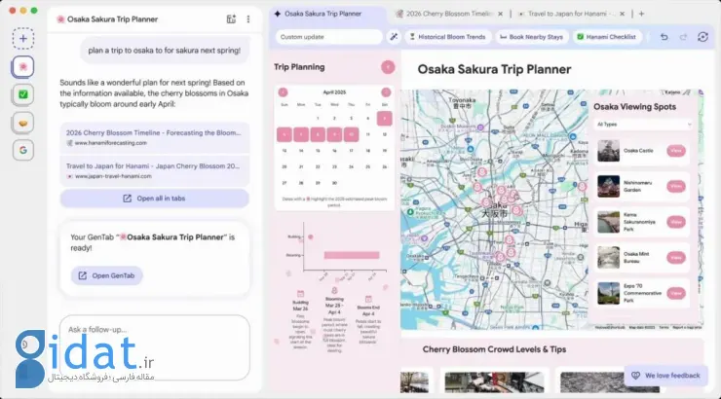This screenshot has height=399, width=721.
Task: Open the Google icon in sidebar
Action: (x=23, y=150)
